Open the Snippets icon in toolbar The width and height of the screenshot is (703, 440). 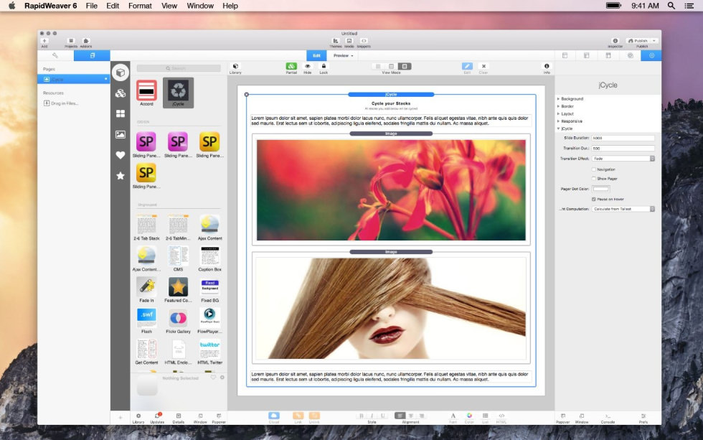[x=364, y=41]
